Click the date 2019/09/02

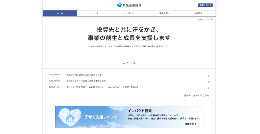(54, 81)
